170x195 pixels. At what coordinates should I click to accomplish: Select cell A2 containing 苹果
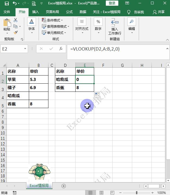click(18, 80)
